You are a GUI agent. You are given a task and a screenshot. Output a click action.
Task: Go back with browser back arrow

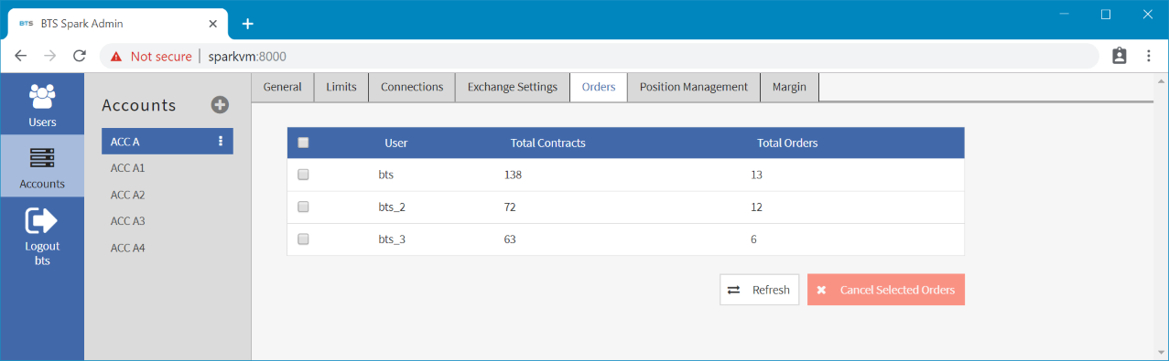coord(21,56)
